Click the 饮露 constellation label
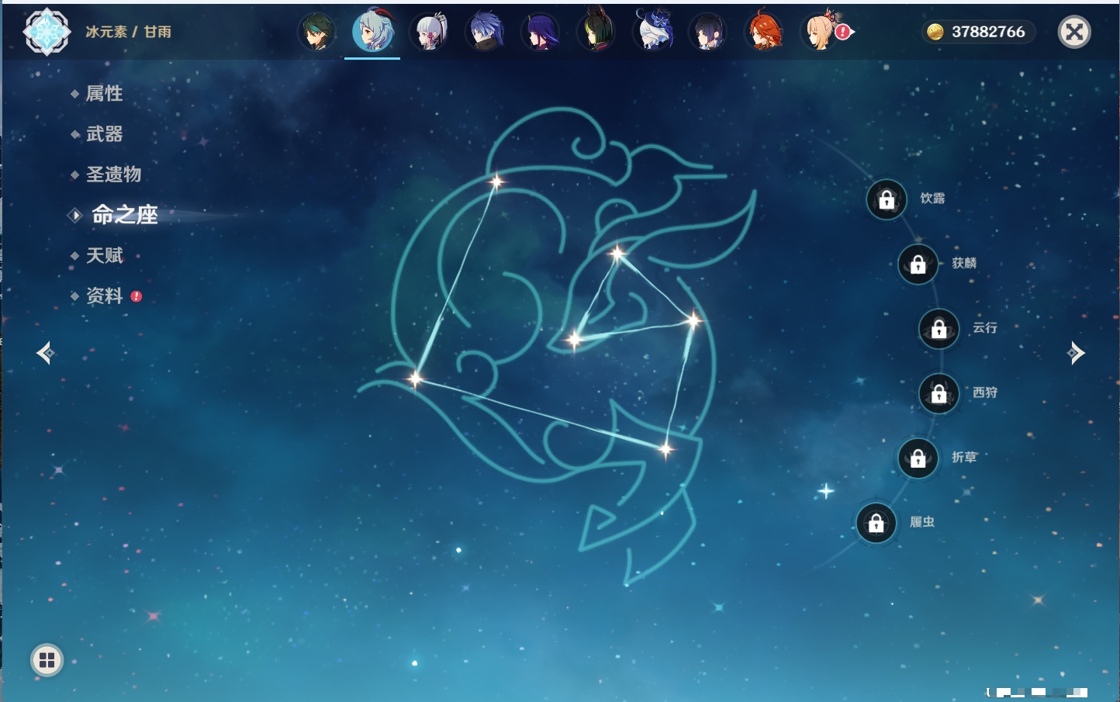Screen dimensions: 1120x702 932,199
